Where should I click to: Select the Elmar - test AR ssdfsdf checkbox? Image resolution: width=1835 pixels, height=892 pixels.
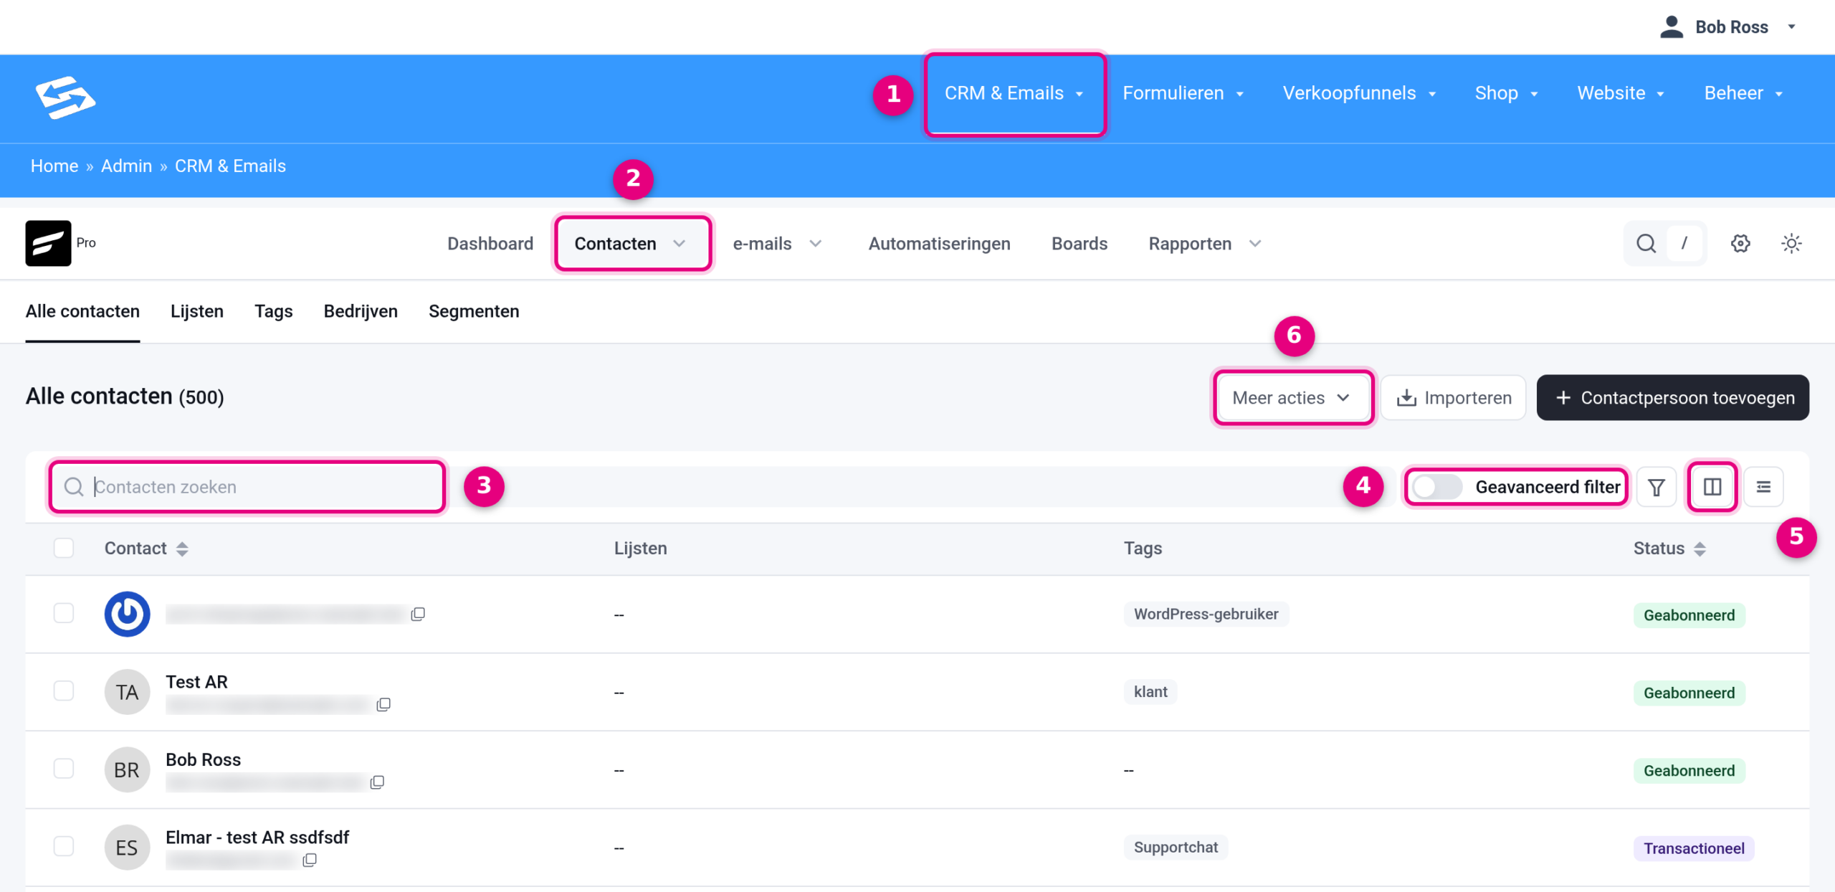(x=64, y=846)
